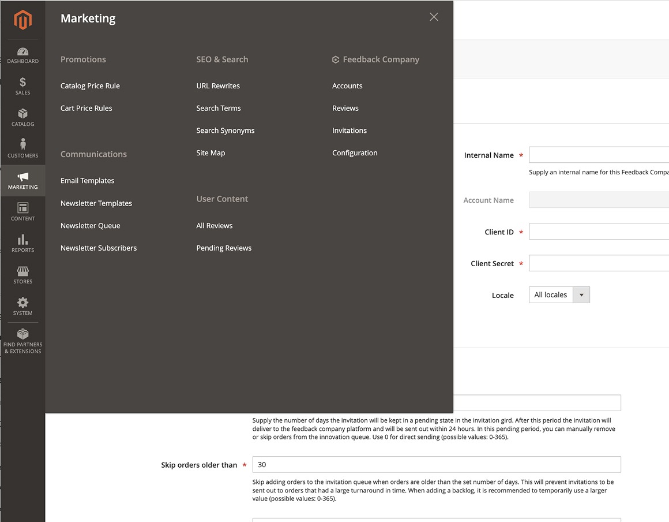
Task: Click the Promotions section heading
Action: coord(83,59)
